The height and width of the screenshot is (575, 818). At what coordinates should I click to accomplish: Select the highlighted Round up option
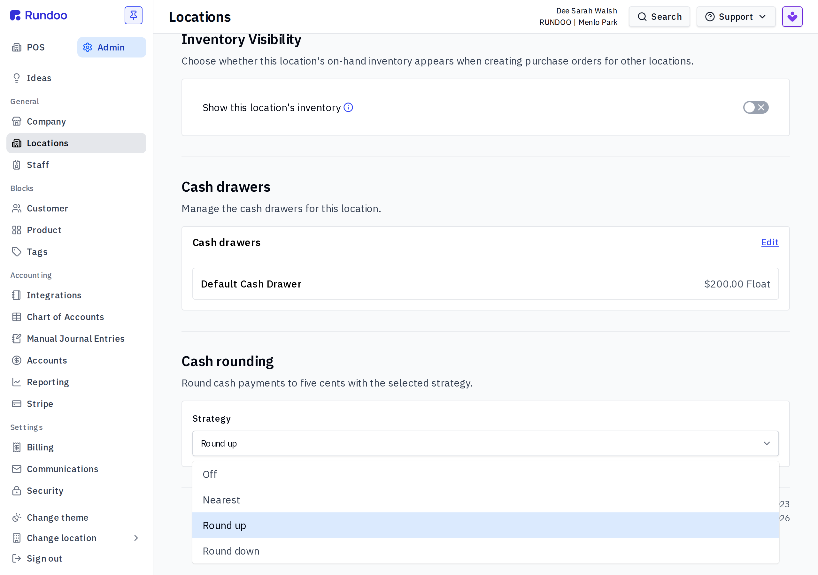coord(485,525)
